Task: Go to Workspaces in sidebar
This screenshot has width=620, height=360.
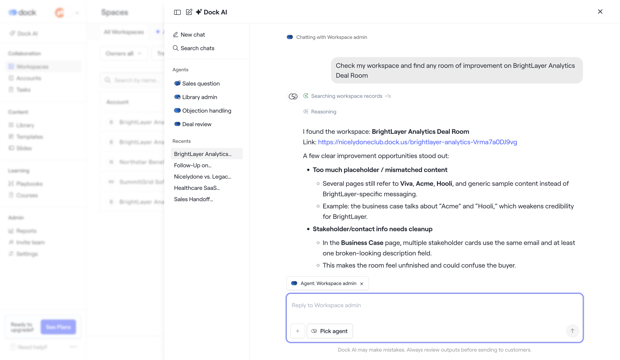Action: point(43,67)
